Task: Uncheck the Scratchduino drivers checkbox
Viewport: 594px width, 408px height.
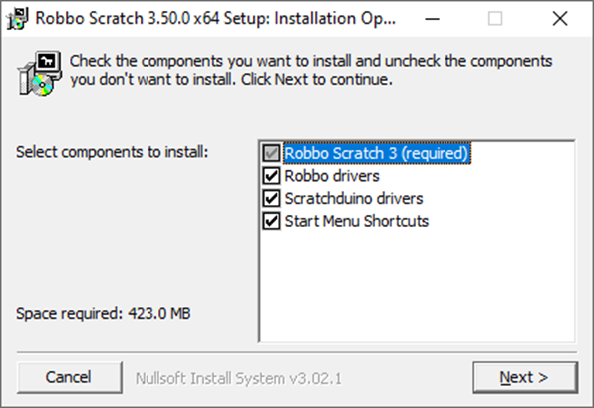Action: click(x=271, y=198)
